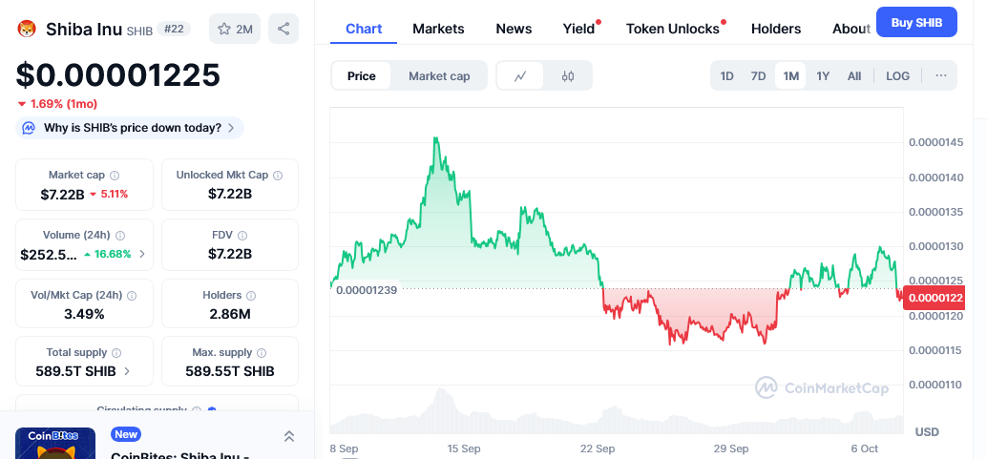This screenshot has height=459, width=987.
Task: Open the Markets tab
Action: point(438,29)
